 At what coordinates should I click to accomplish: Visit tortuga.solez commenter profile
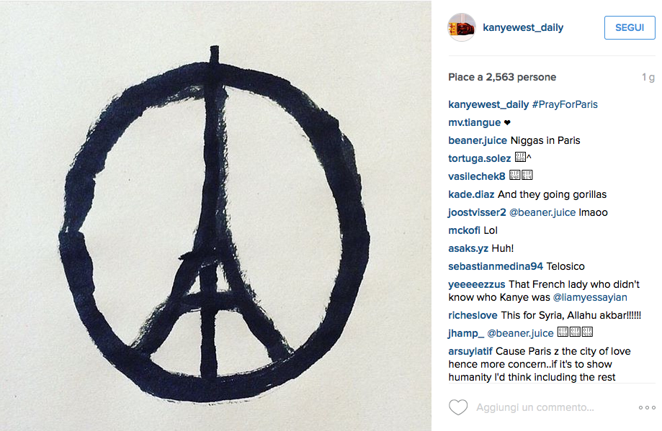(480, 158)
